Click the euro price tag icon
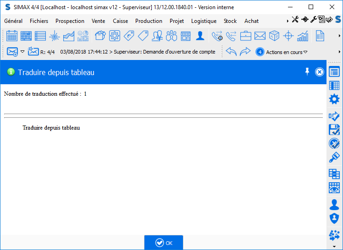 (x=129, y=36)
